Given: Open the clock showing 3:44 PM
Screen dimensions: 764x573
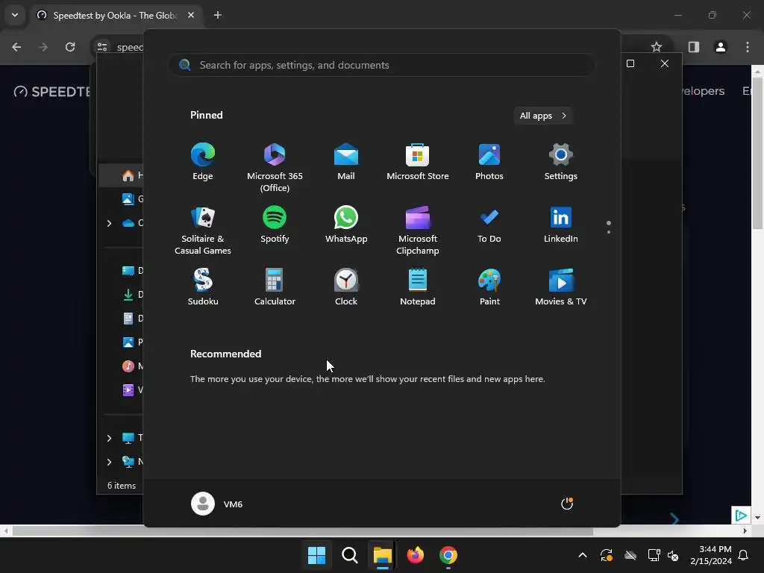Looking at the screenshot, I should click(711, 555).
